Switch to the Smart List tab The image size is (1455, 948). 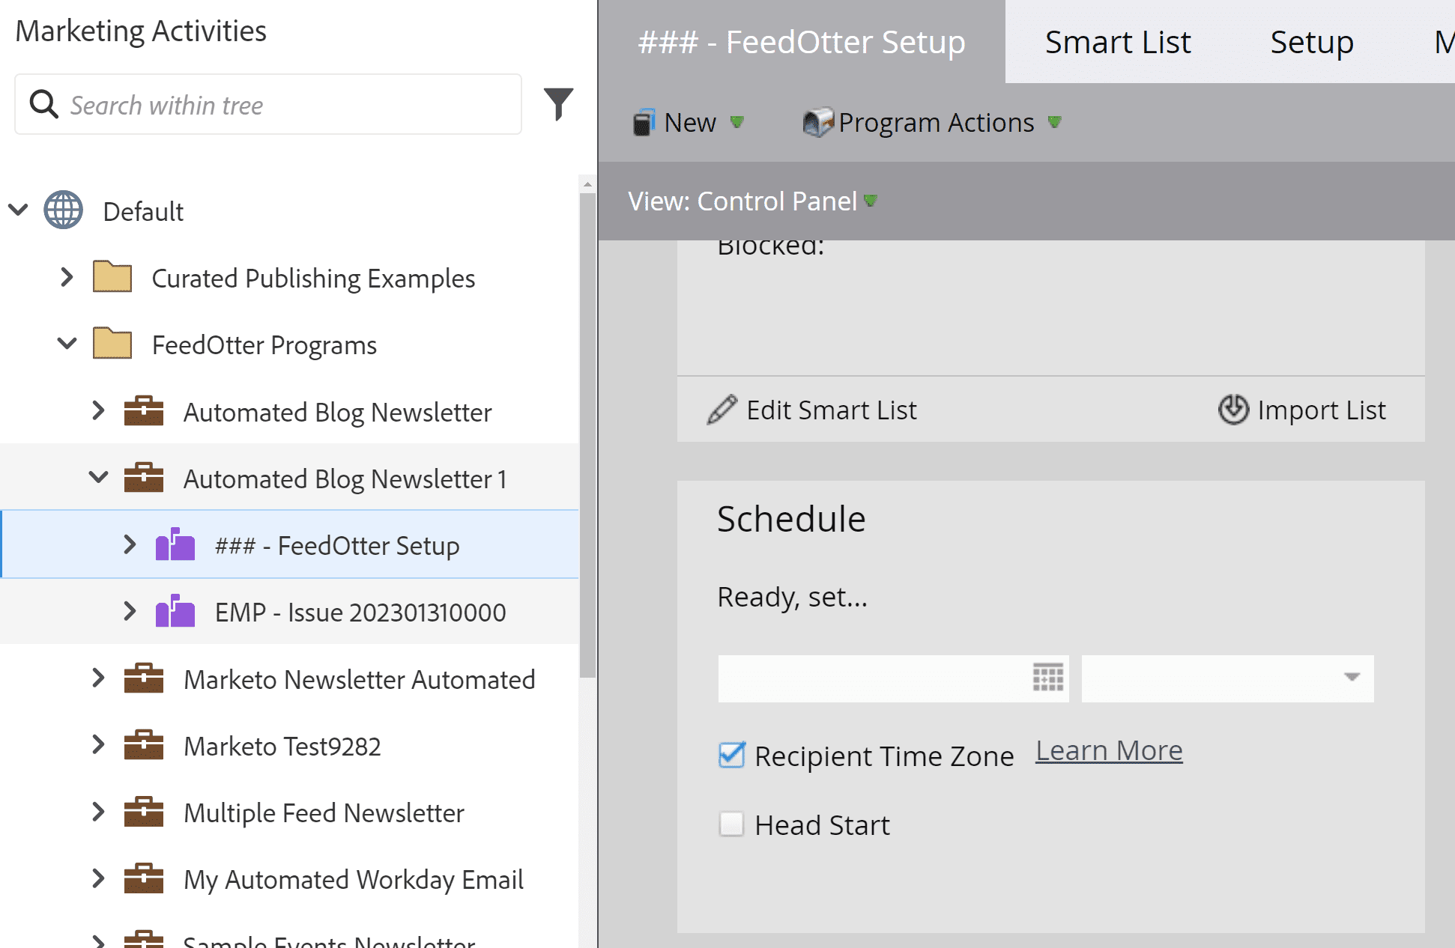[x=1117, y=42]
